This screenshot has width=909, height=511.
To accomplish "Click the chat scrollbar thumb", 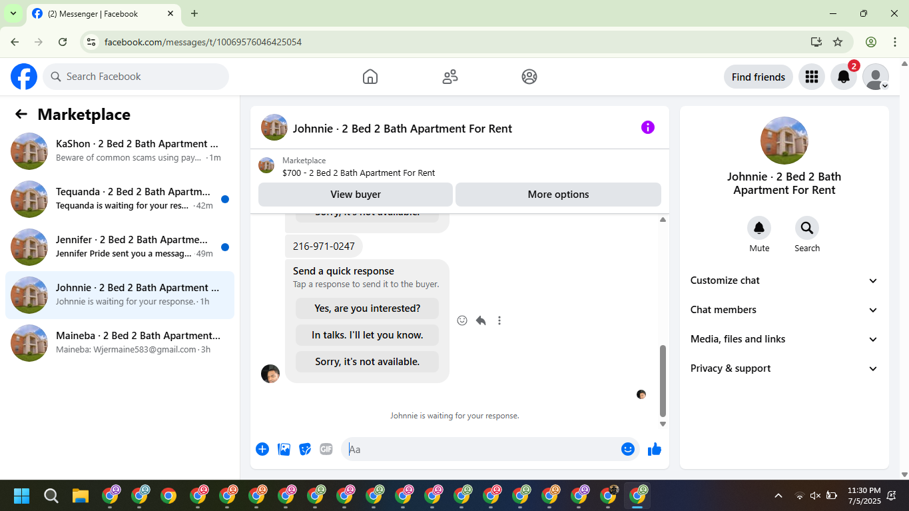I will click(663, 380).
